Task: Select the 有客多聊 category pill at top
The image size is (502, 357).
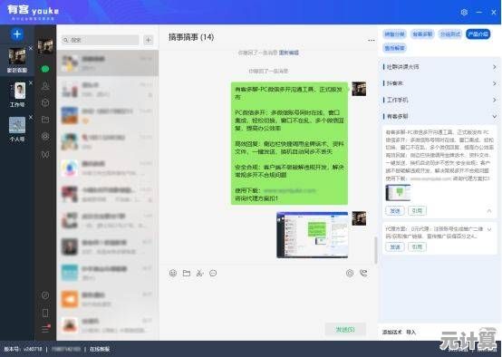Action: (422, 34)
